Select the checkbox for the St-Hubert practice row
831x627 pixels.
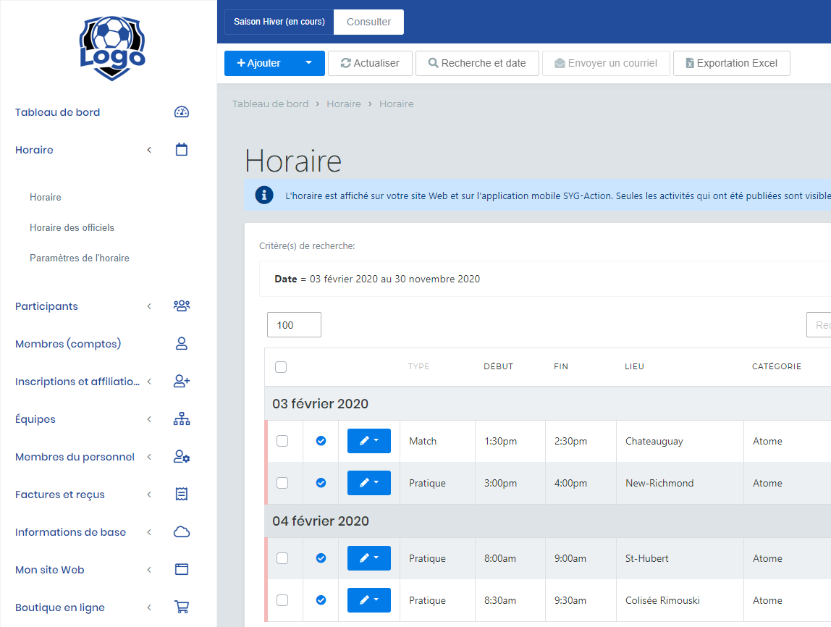(282, 558)
